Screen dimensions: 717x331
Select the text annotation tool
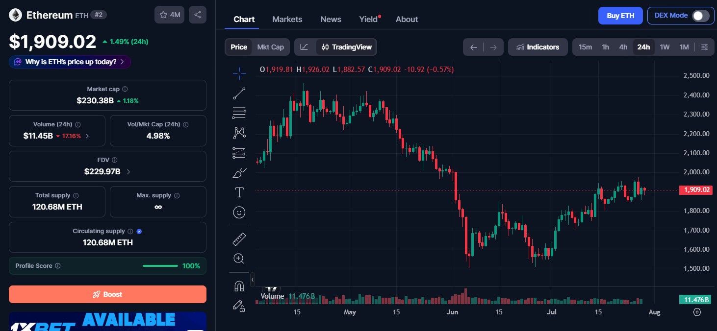[239, 192]
